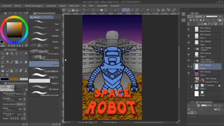Create a new layer folder
This screenshot has width=224, height=126.
click(x=206, y=24)
